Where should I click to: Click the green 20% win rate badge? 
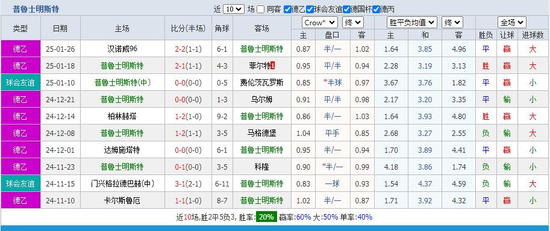[x=266, y=217]
